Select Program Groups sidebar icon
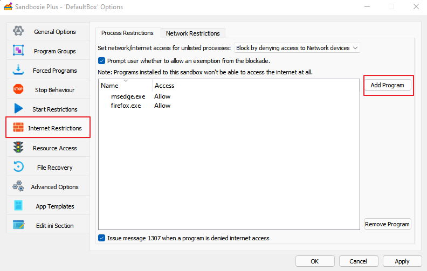427x271 pixels. pyautogui.click(x=18, y=51)
